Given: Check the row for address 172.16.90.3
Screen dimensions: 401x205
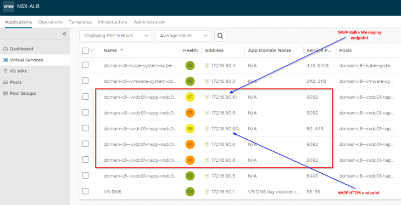Looking at the screenshot, I should [85, 81].
